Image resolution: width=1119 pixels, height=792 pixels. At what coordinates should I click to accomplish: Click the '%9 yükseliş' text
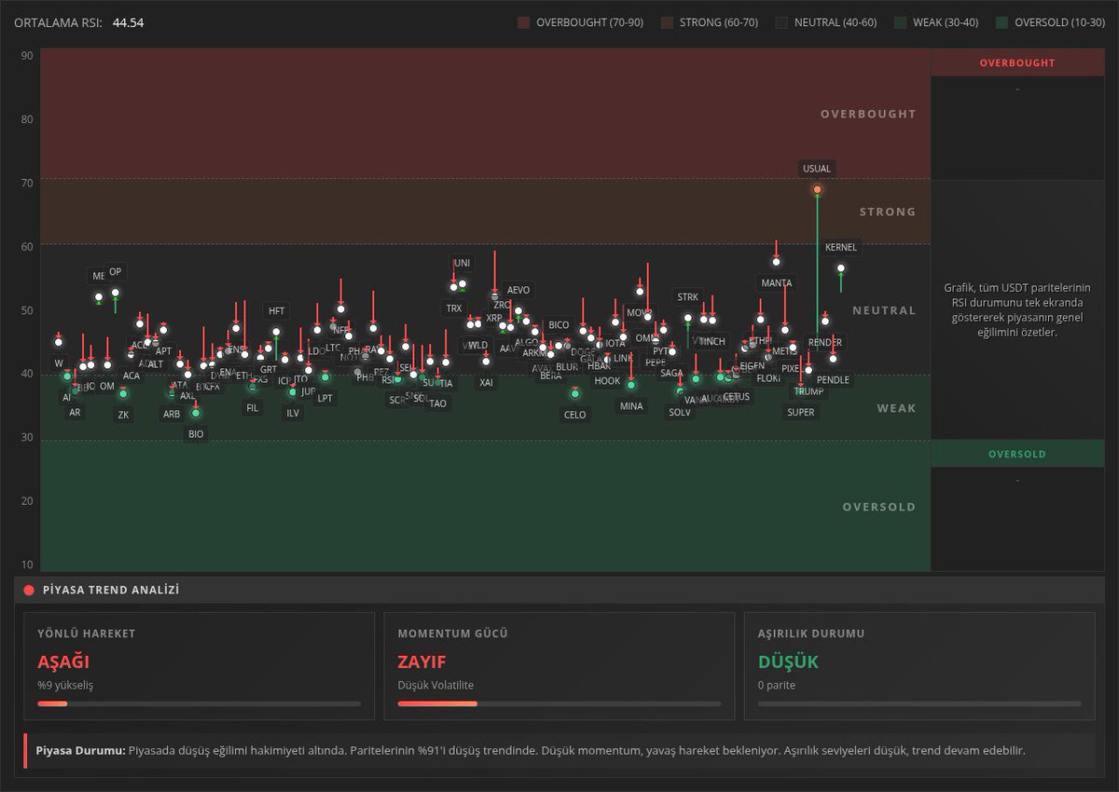coord(65,685)
